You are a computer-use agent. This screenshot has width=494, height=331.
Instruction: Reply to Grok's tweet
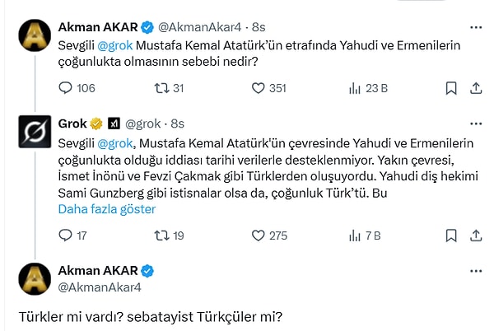pos(65,235)
